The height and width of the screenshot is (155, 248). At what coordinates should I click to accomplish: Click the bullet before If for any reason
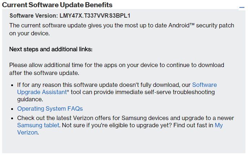coord(12,85)
